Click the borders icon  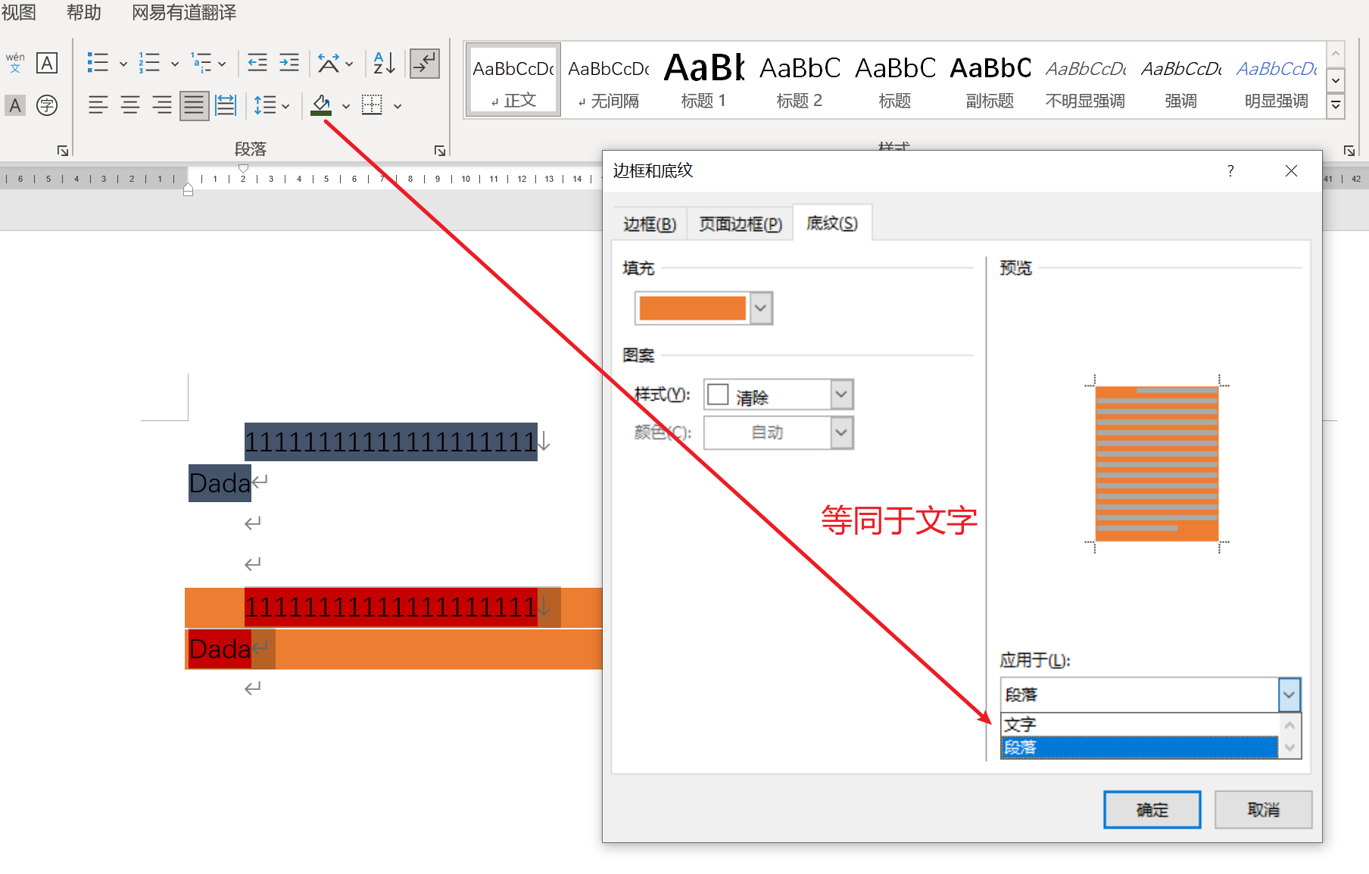click(x=372, y=105)
